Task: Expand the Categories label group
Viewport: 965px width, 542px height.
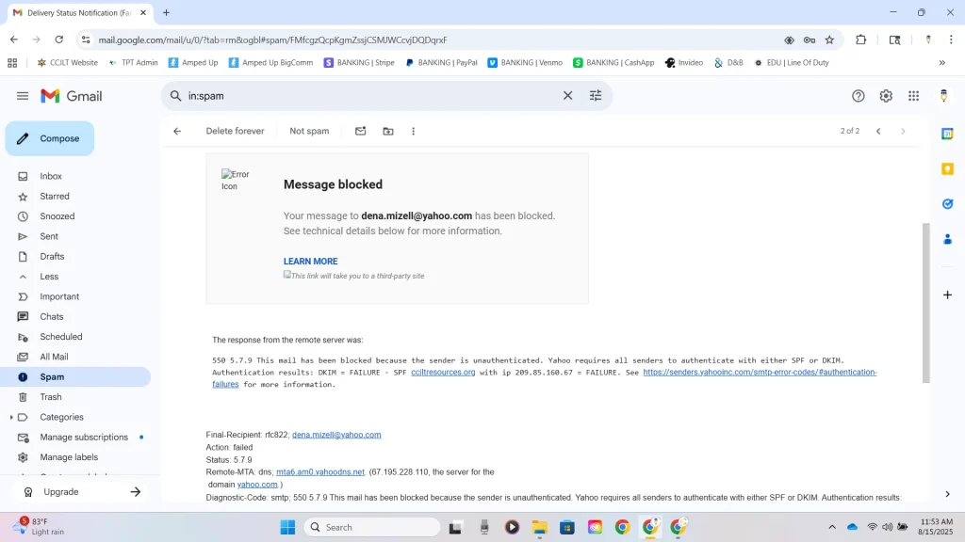Action: 11,418
